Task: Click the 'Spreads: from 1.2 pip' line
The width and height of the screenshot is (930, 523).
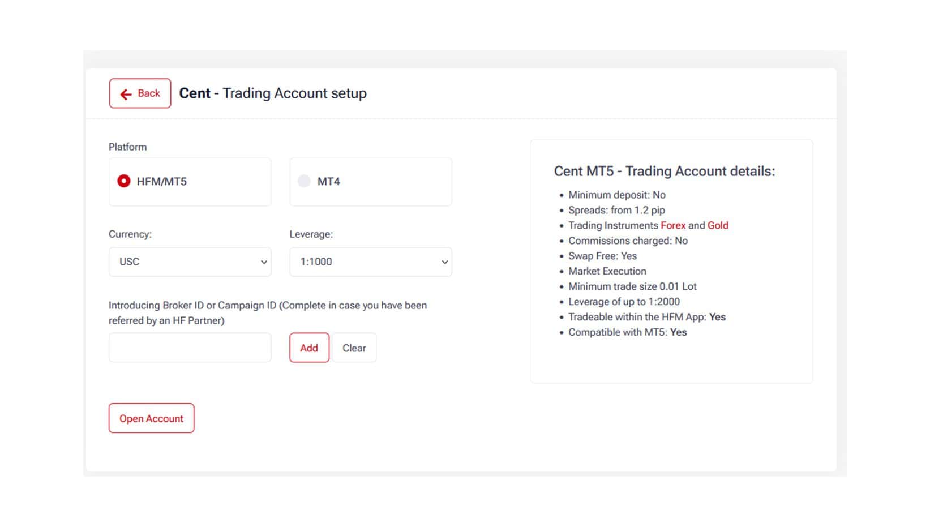Action: [x=616, y=210]
